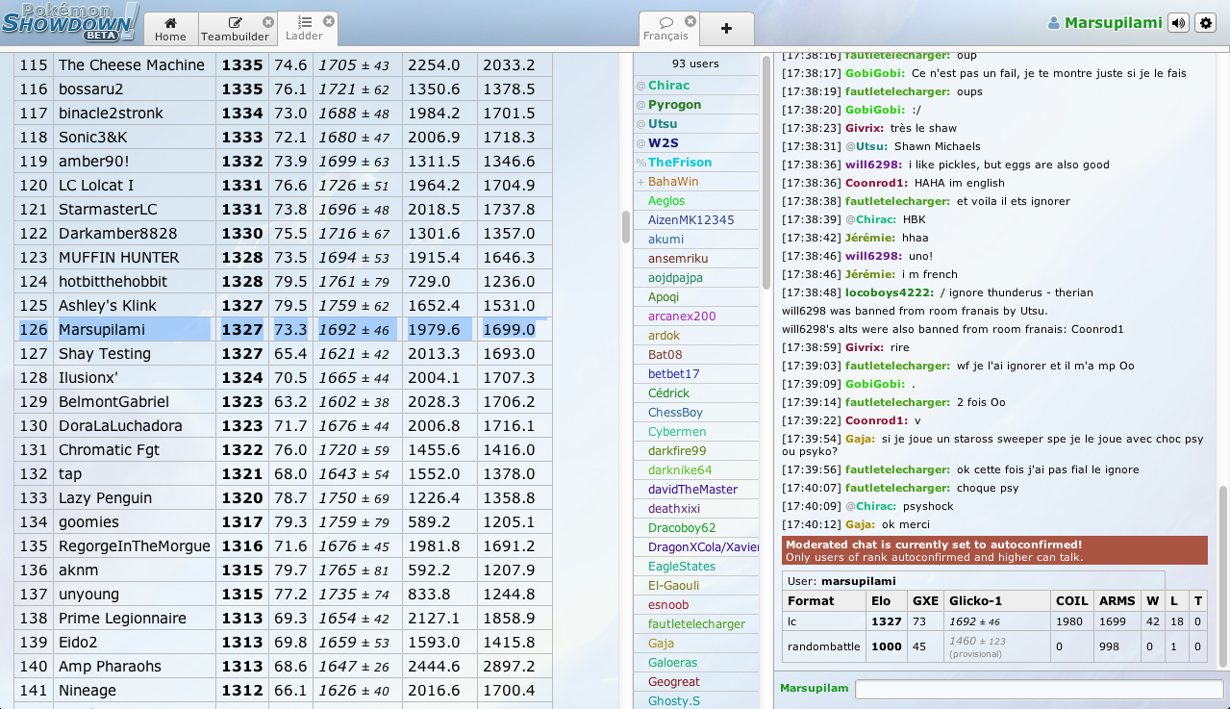Open the Home tab
Image resolution: width=1230 pixels, height=709 pixels.
click(170, 29)
